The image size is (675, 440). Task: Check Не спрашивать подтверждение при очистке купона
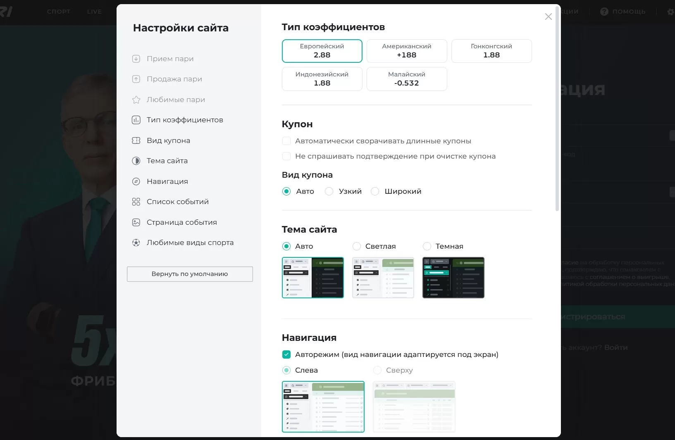point(286,156)
